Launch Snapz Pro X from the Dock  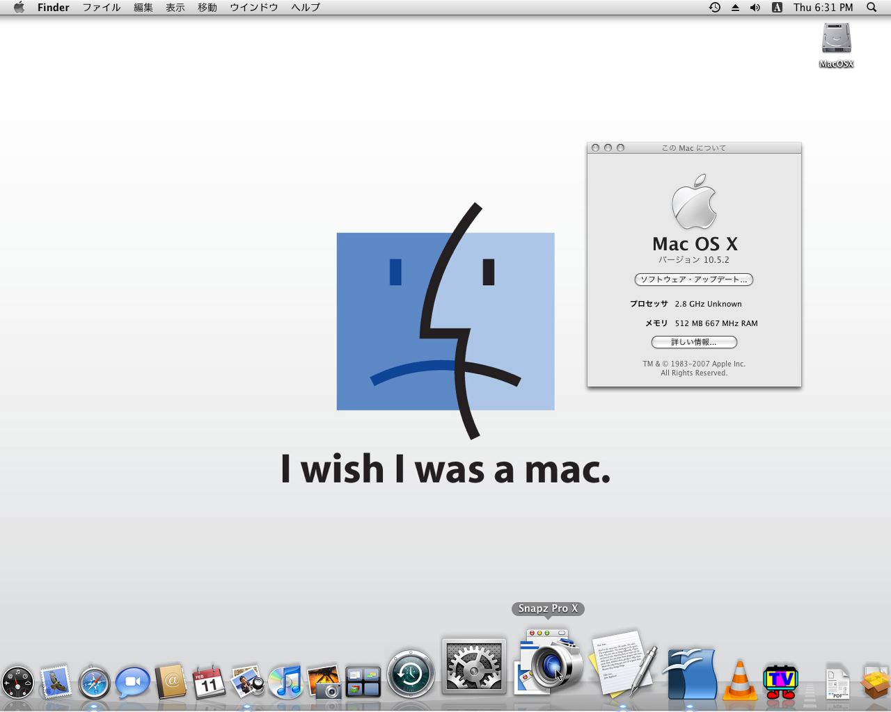click(549, 662)
